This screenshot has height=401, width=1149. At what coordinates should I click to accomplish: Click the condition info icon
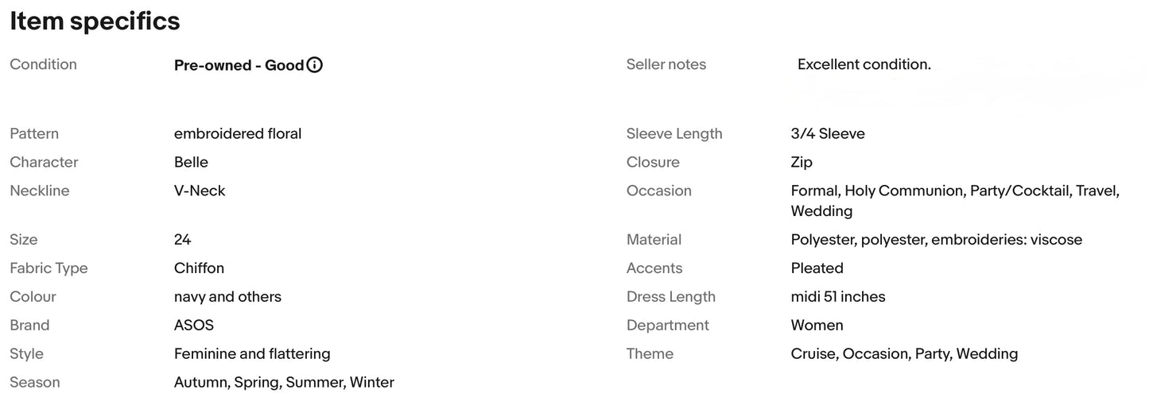(x=315, y=65)
